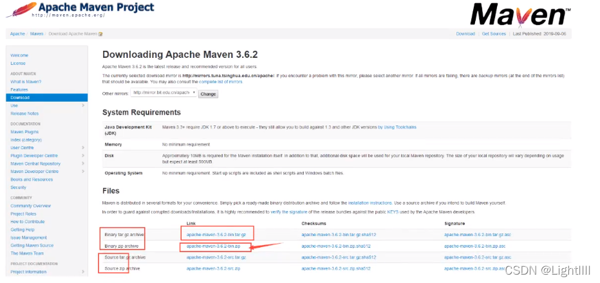Viewport: 600px width, 283px height.
Task: Open the installation instructions link
Action: click(x=370, y=203)
